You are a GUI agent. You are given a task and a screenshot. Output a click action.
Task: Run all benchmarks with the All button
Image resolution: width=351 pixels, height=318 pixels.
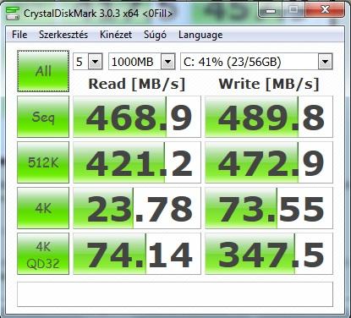coord(43,71)
